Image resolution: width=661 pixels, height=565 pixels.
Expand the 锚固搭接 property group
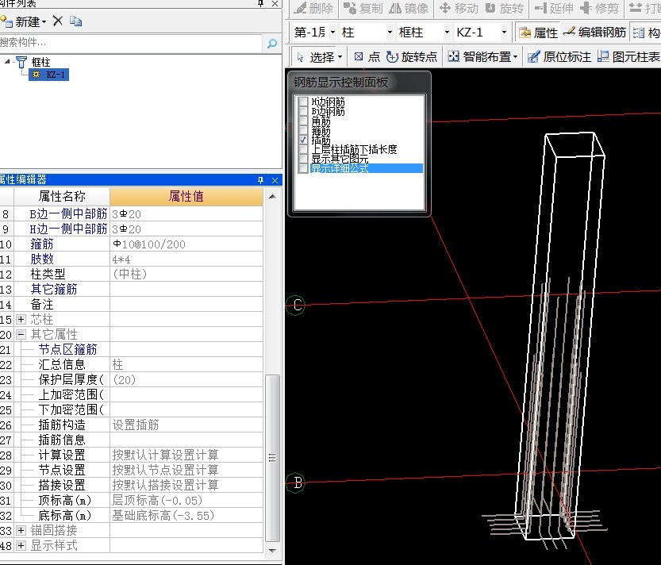click(21, 530)
